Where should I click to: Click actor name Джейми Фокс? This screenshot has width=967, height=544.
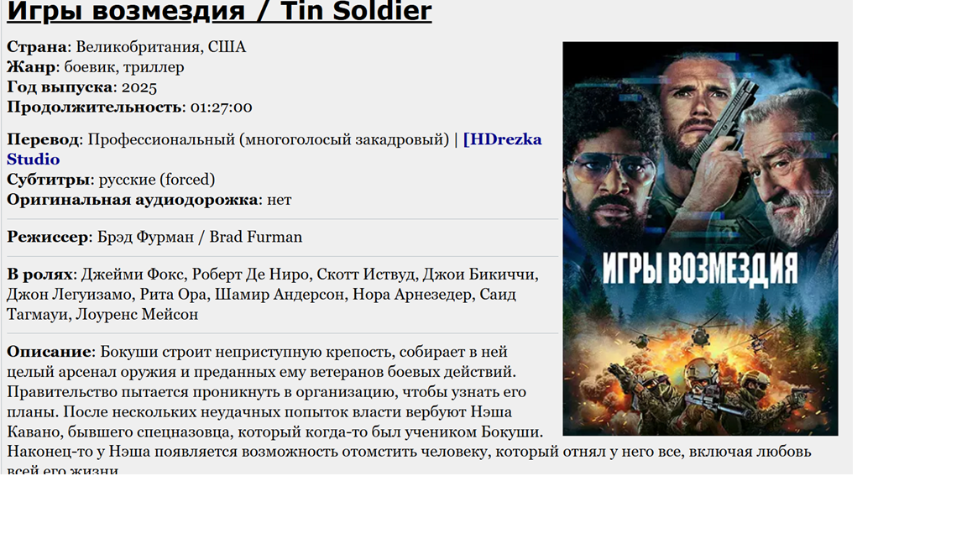(x=132, y=275)
